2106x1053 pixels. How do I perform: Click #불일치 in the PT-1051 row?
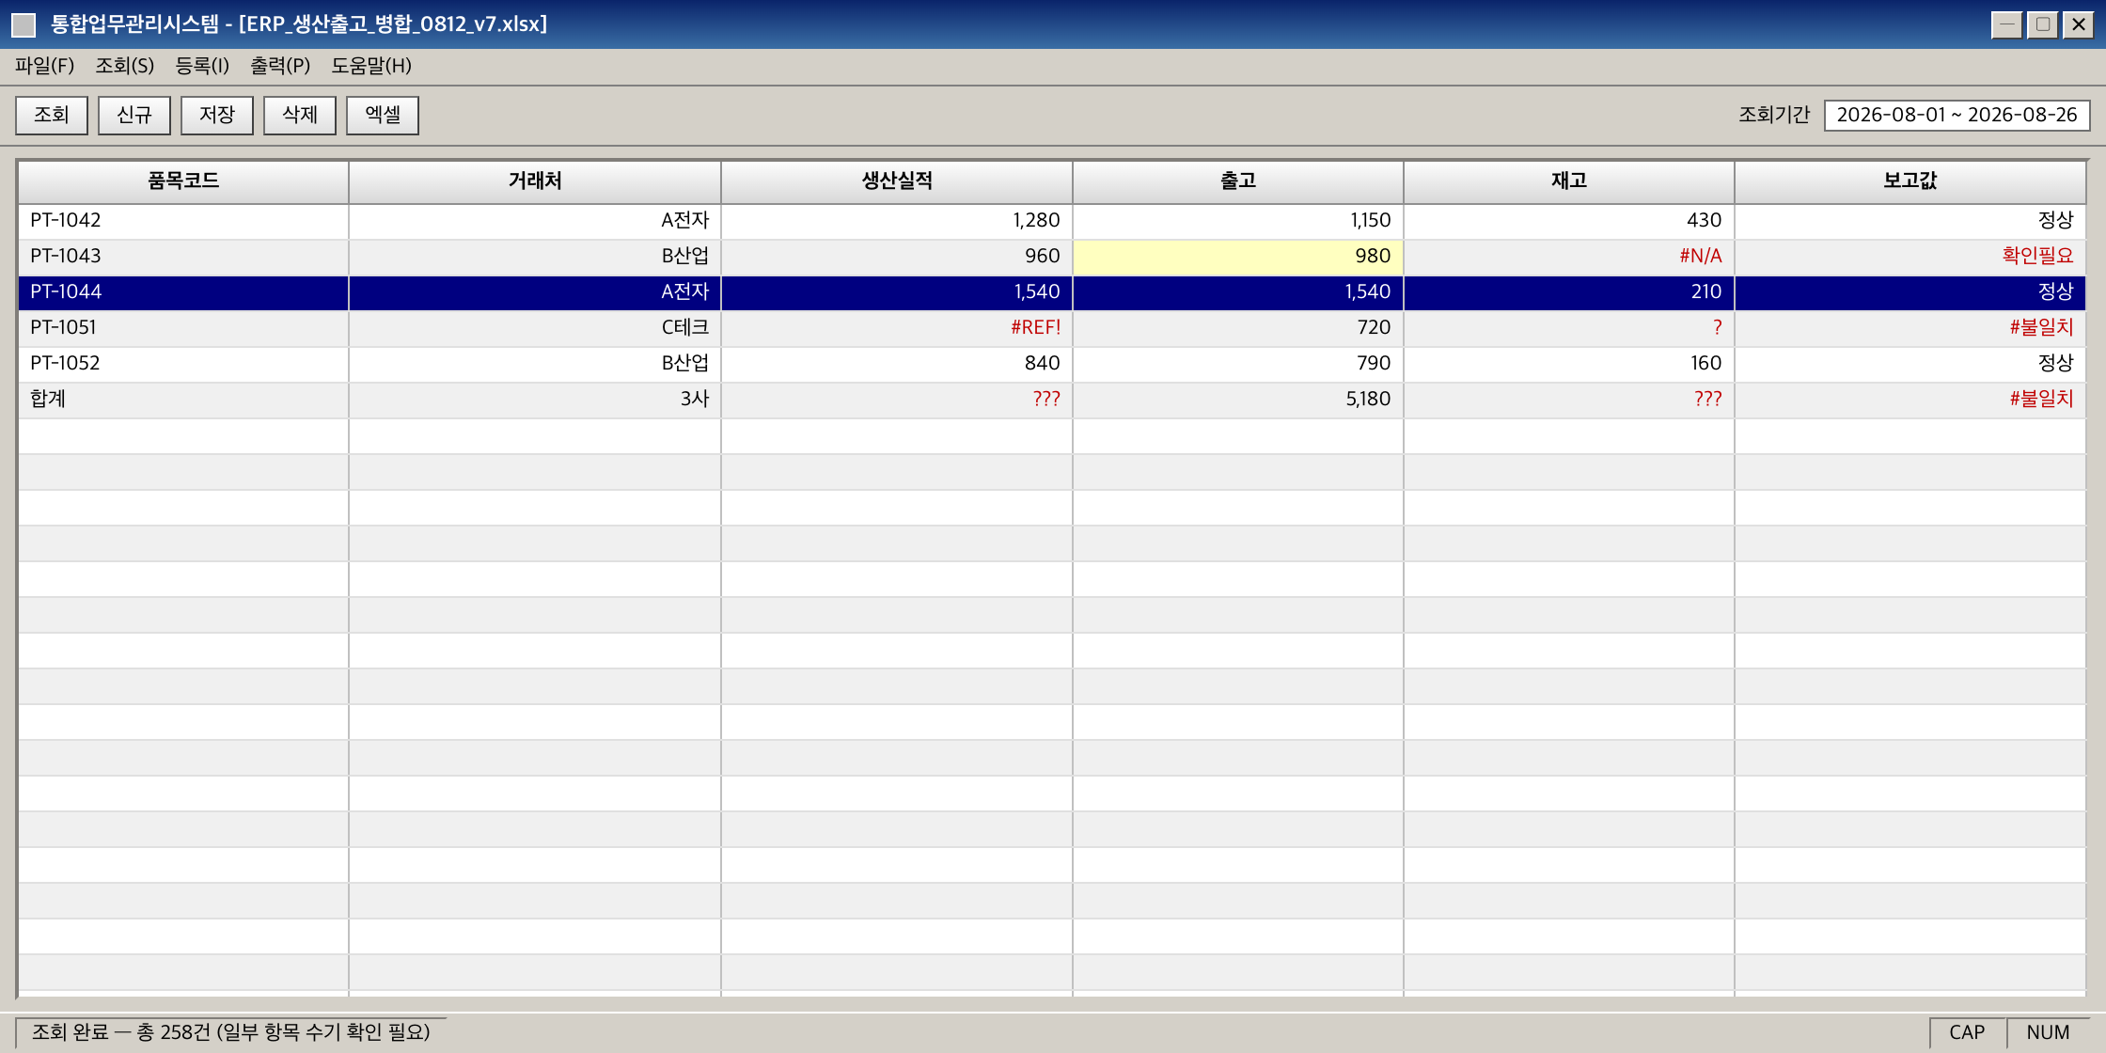[x=1910, y=328]
